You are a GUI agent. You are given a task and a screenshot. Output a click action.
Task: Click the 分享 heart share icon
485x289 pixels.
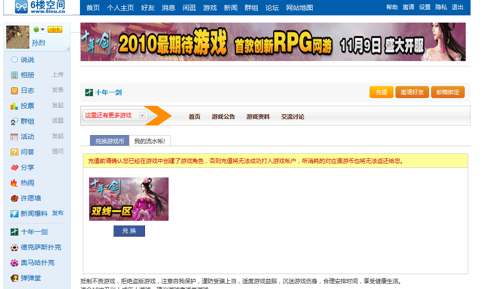pyautogui.click(x=14, y=168)
